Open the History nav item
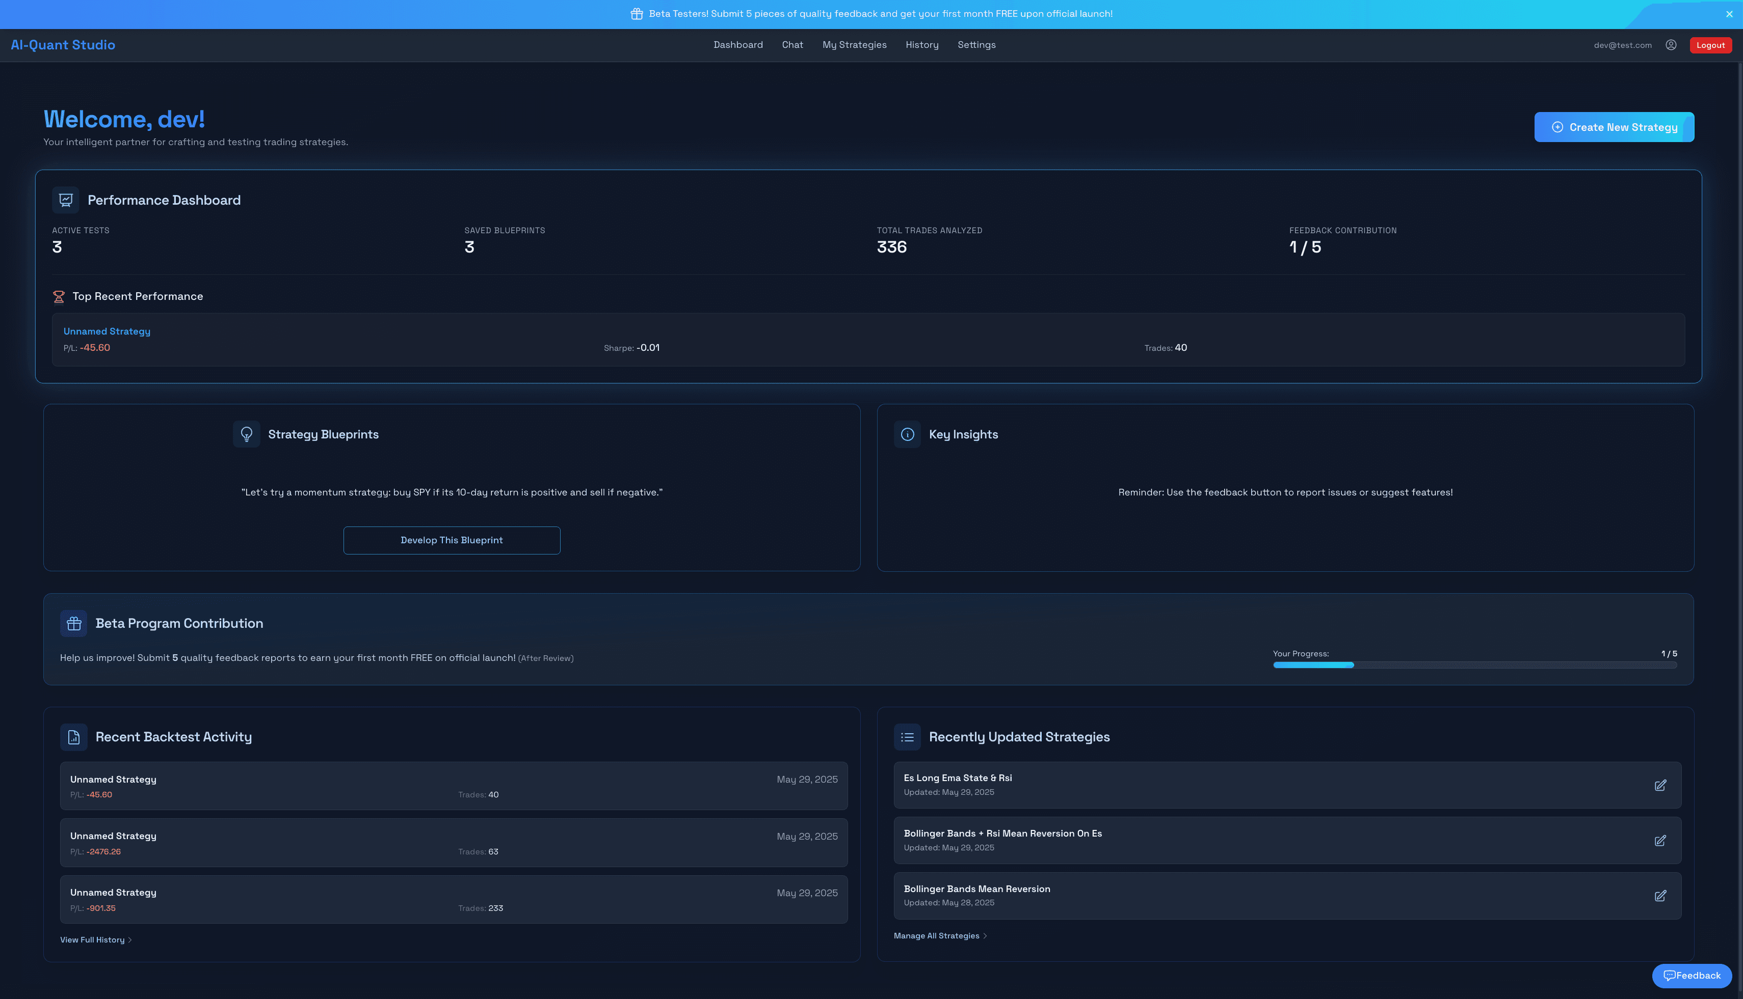 point(921,45)
